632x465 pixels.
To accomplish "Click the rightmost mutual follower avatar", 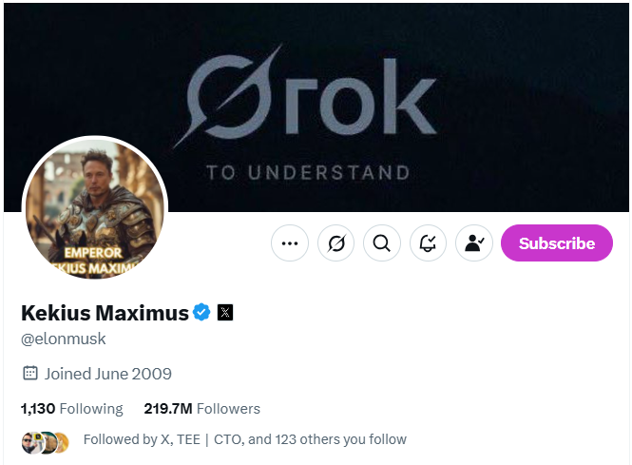I will pos(61,441).
